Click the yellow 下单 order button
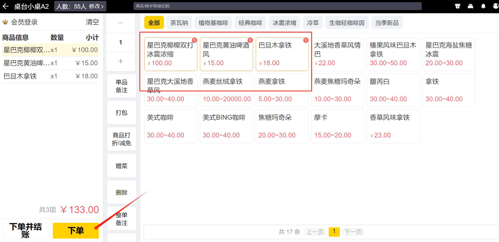The height and width of the screenshot is (242, 499). click(76, 231)
